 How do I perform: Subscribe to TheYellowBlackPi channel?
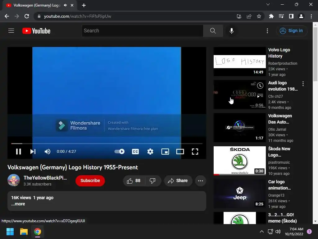pos(90,181)
